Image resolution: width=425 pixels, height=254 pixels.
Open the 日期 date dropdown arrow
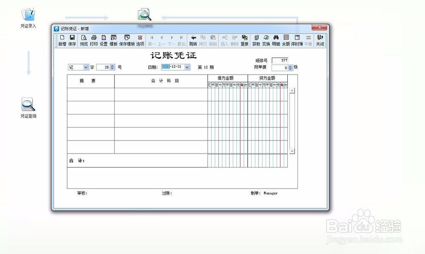[187, 67]
